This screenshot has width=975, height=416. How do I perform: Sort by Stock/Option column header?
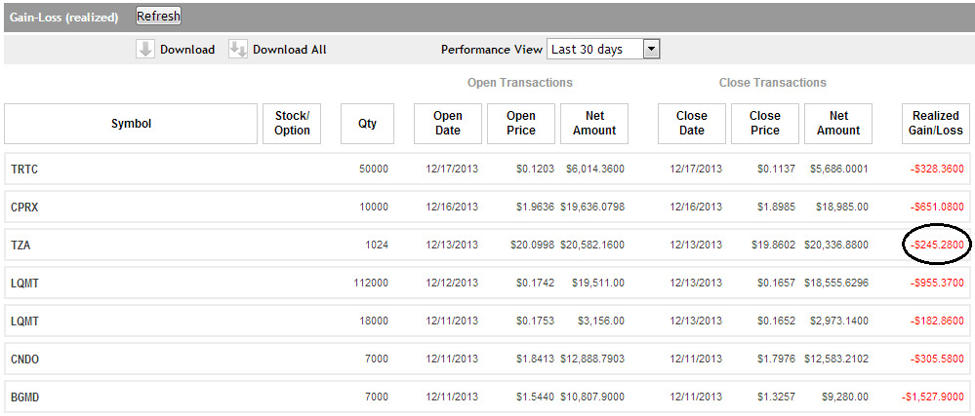(x=292, y=124)
